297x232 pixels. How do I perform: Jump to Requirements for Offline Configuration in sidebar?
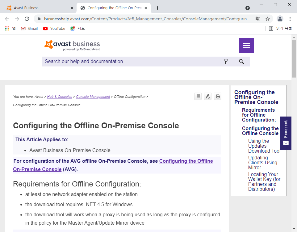pyautogui.click(x=259, y=115)
